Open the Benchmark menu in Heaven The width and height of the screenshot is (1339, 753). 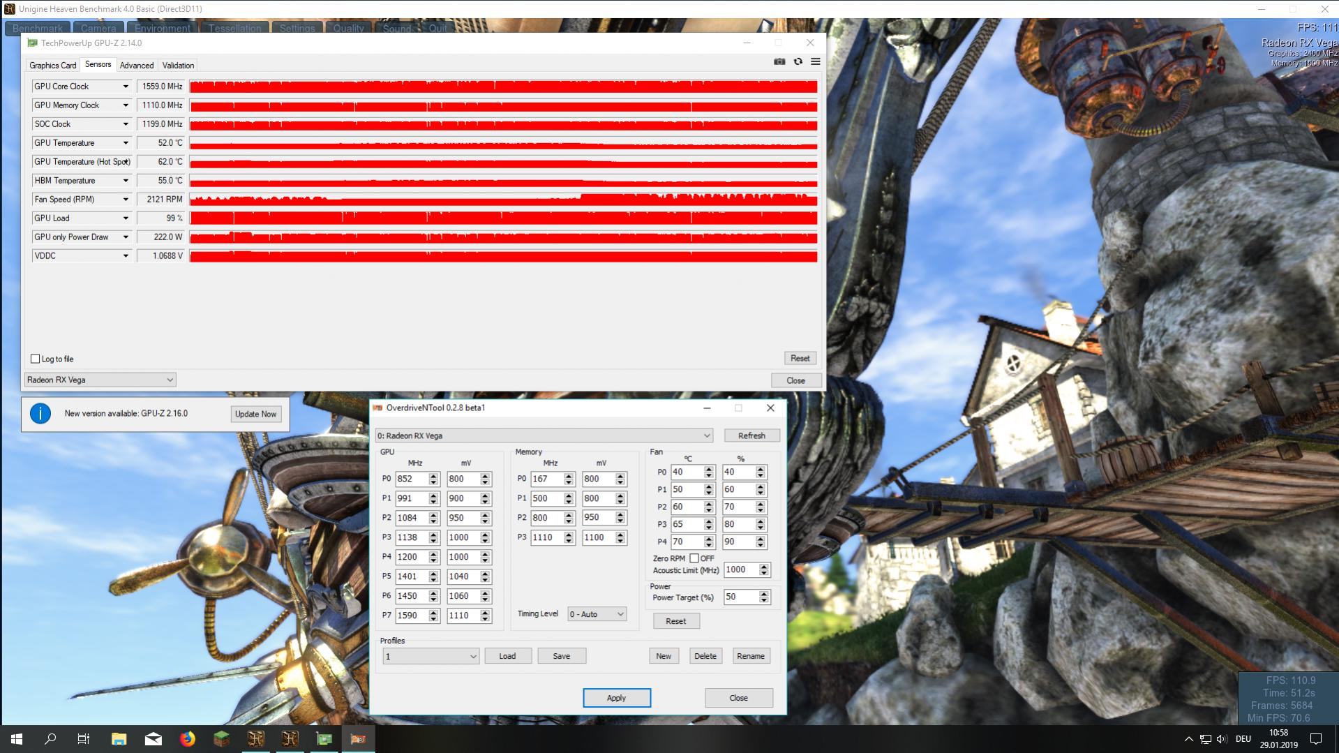[38, 28]
